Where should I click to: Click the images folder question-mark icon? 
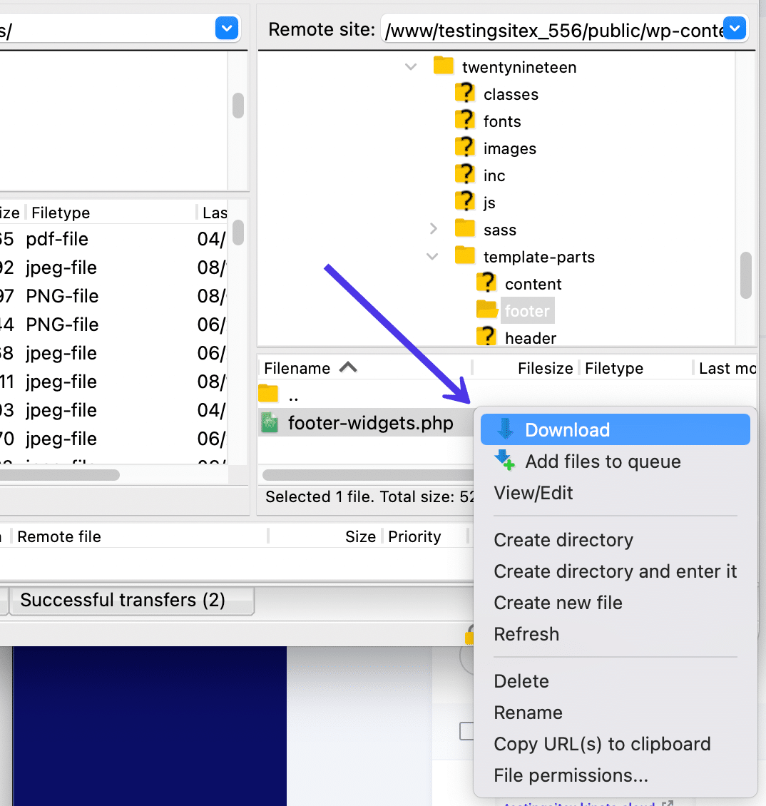[464, 148]
